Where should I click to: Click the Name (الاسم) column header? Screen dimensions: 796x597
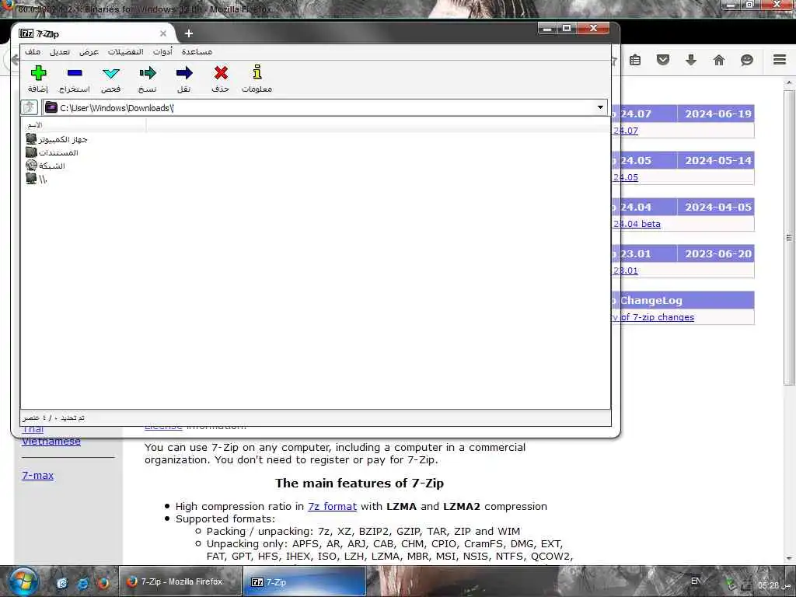(x=83, y=125)
